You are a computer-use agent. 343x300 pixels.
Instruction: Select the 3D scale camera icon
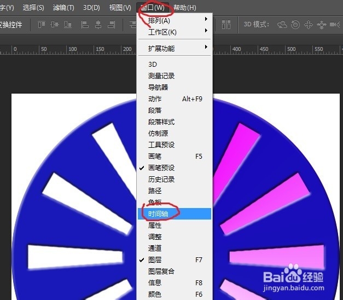(335, 25)
